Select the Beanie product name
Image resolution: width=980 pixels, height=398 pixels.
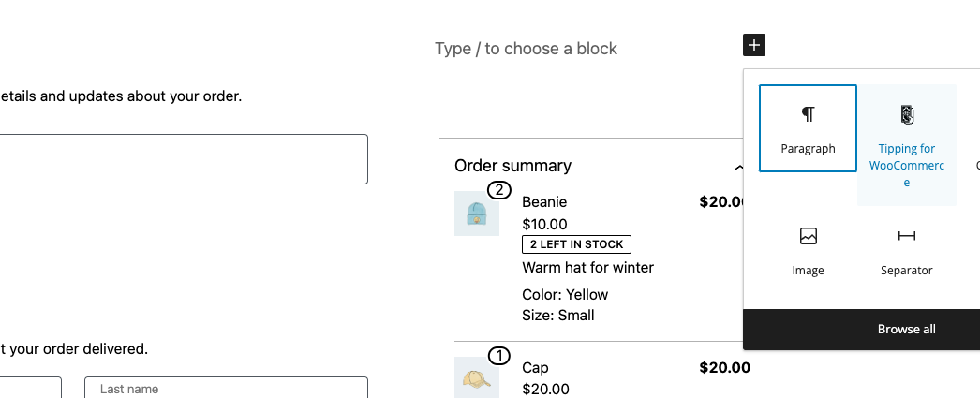pos(544,201)
